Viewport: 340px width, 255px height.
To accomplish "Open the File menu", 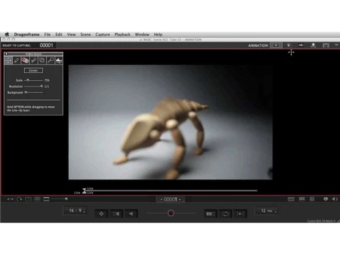I will coord(47,35).
